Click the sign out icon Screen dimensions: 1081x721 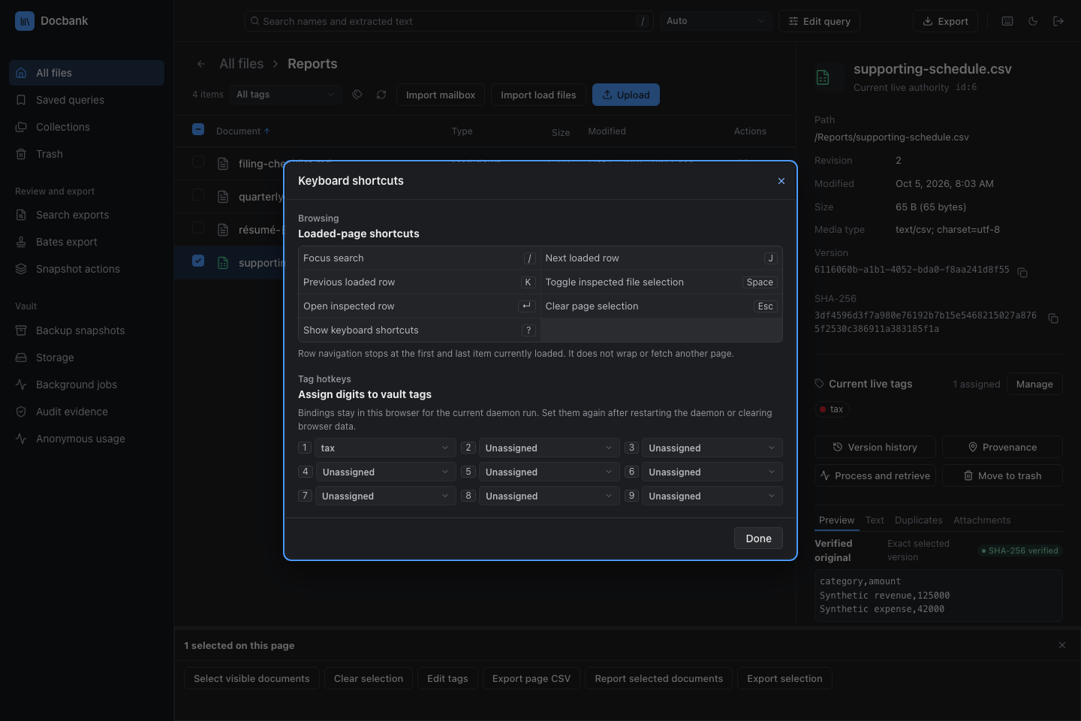click(x=1058, y=21)
